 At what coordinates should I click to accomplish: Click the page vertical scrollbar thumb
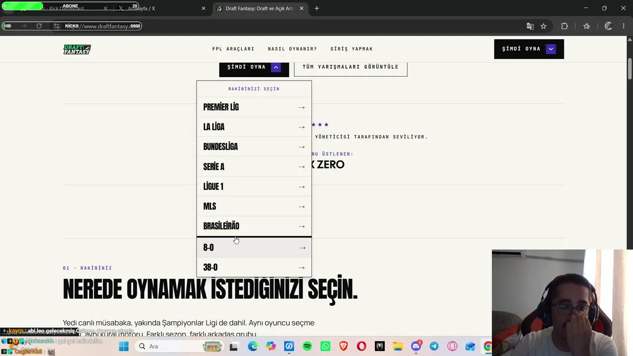(630, 68)
